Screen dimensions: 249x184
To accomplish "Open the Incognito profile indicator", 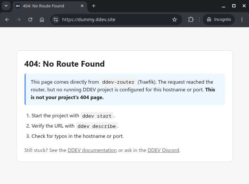I will tap(219, 20).
